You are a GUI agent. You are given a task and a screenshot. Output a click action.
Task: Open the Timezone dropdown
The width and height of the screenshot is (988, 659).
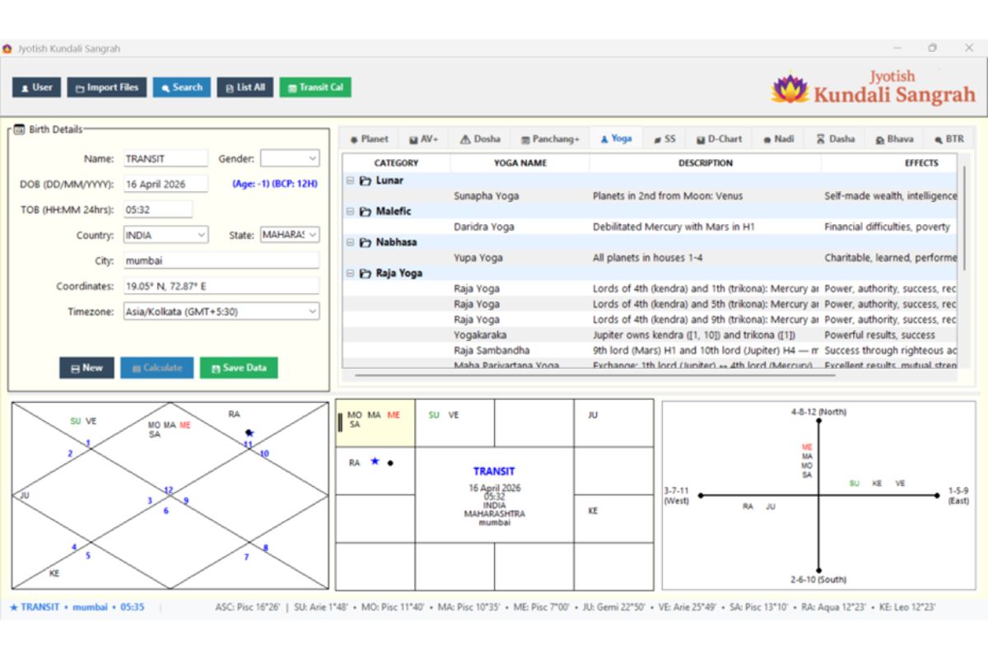pyautogui.click(x=221, y=311)
